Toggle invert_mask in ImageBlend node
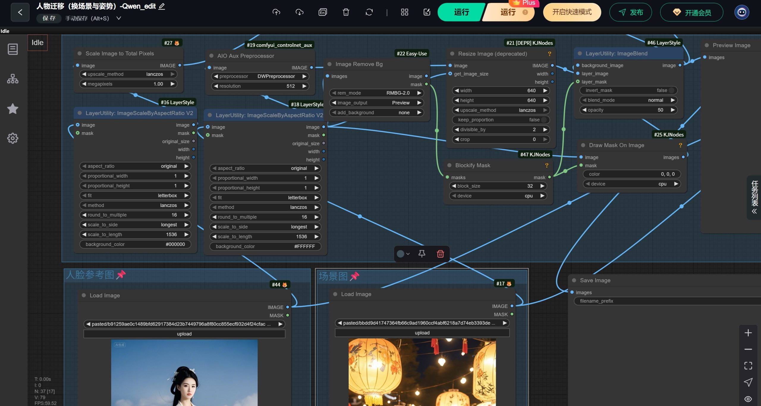The image size is (761, 406). [671, 90]
